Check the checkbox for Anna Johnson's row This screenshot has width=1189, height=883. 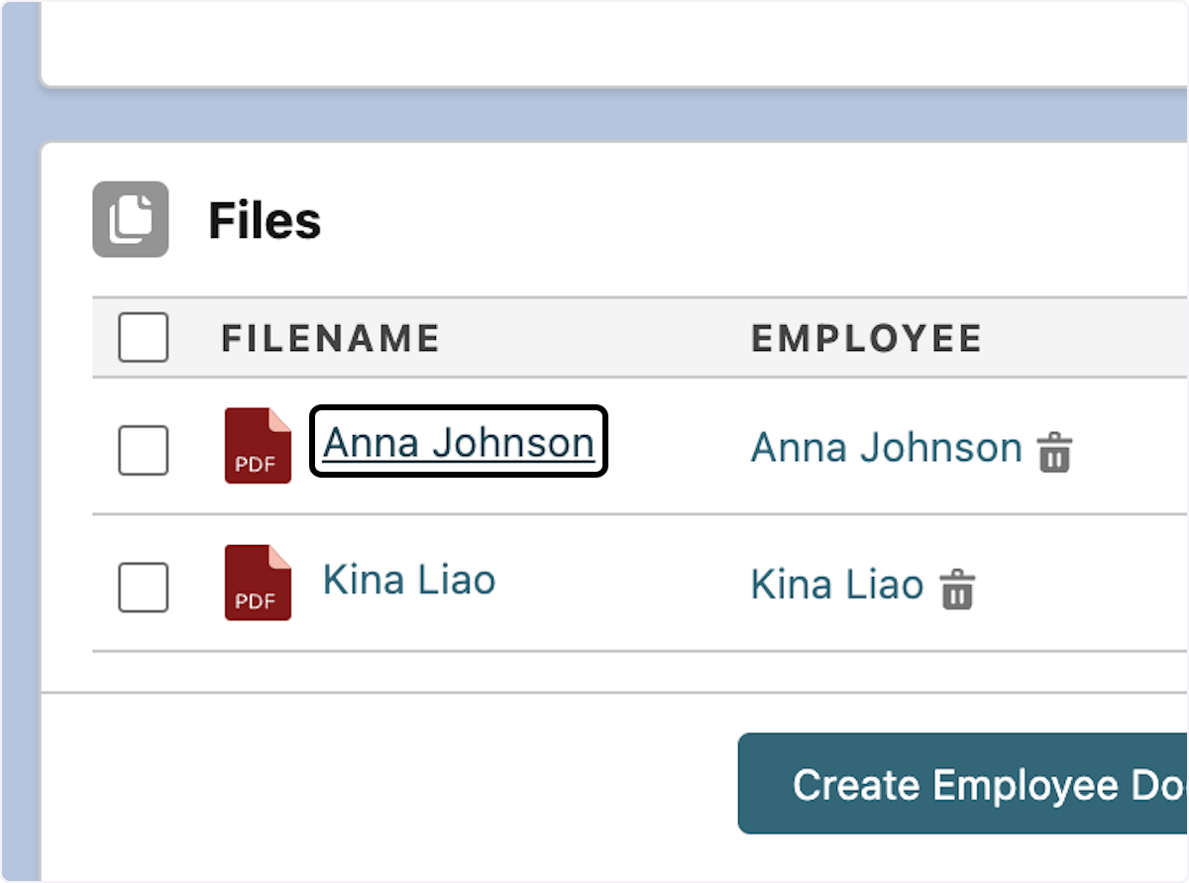coord(143,451)
